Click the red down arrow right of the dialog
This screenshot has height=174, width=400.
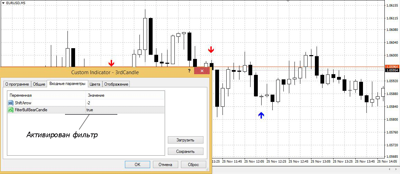(211, 50)
